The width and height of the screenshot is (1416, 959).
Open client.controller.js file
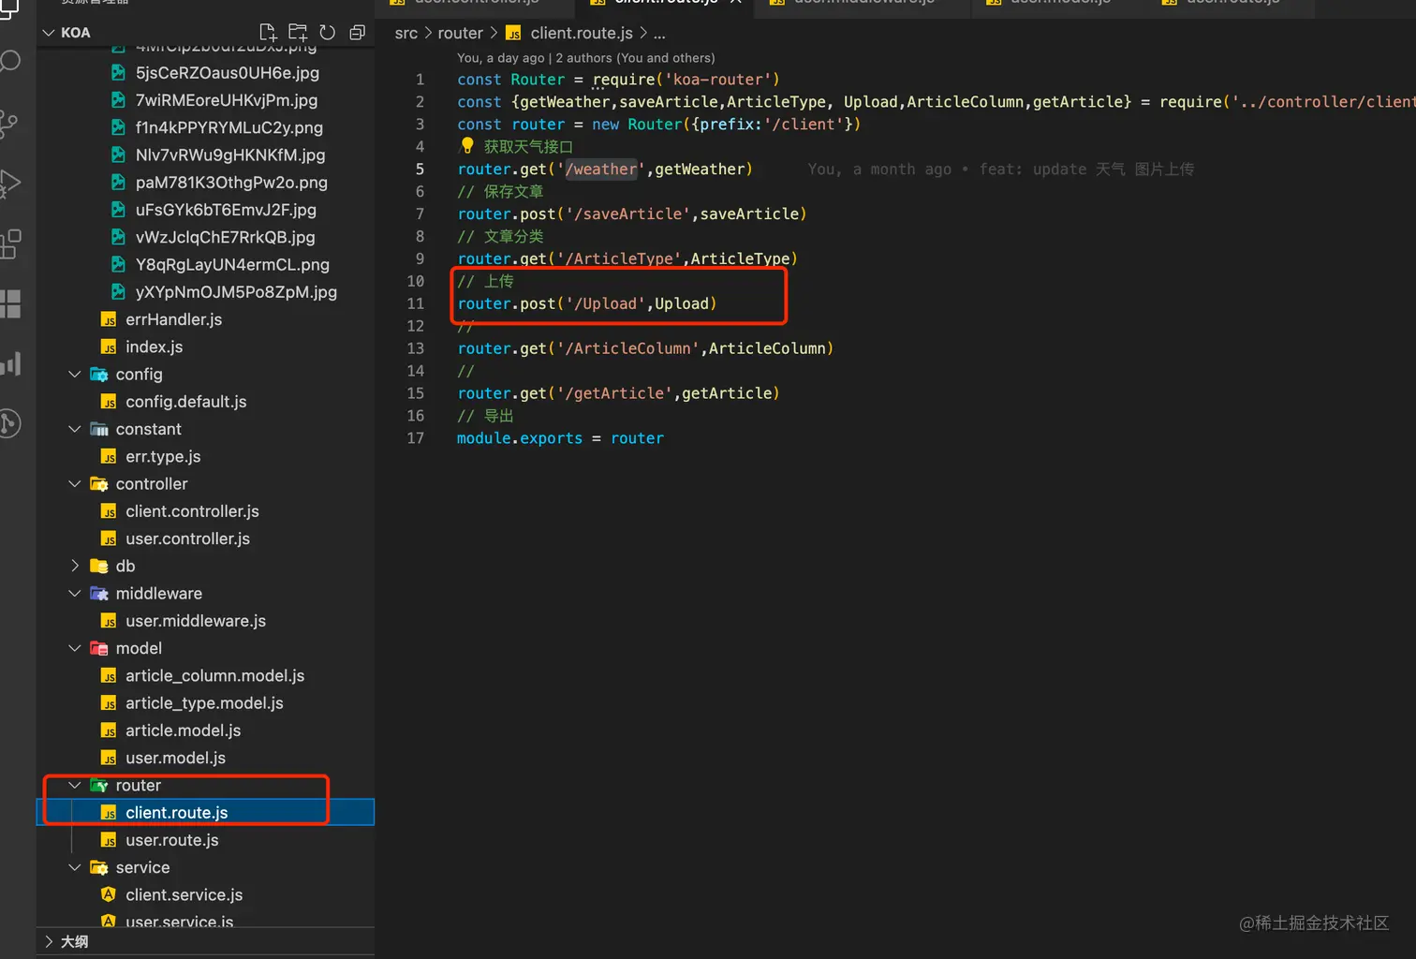click(x=192, y=511)
